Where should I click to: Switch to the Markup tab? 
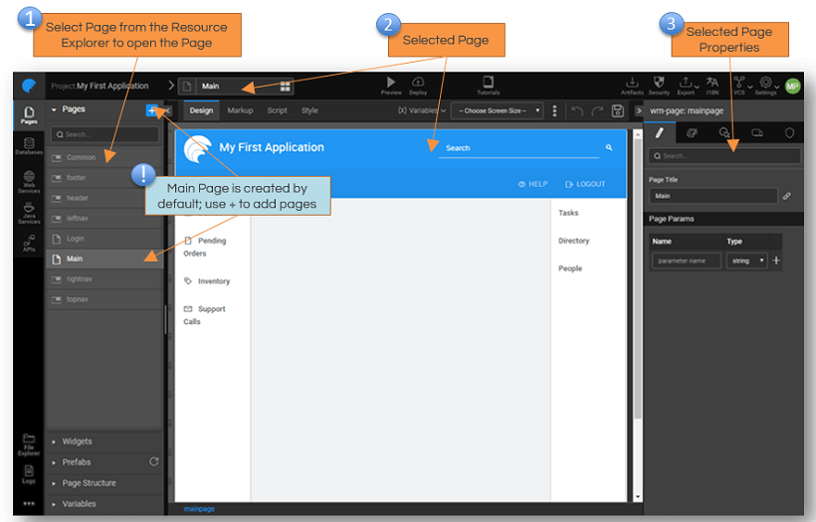point(240,111)
